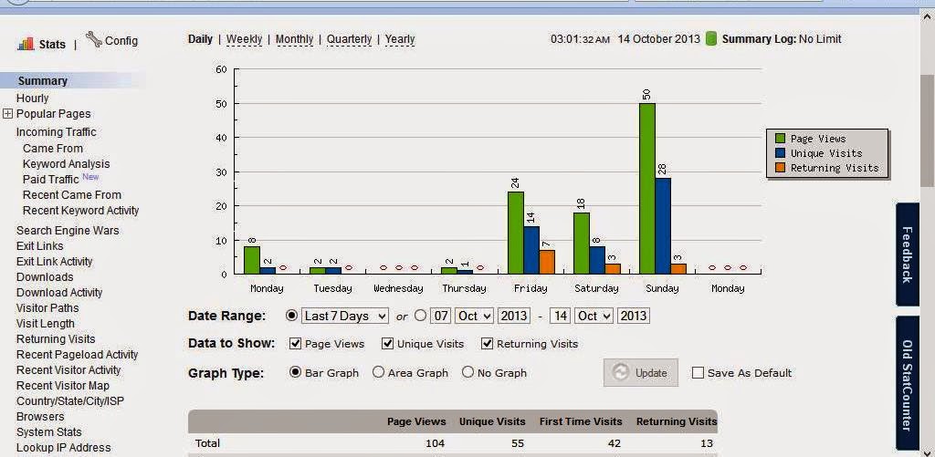Choose the Bar Graph radio option
Image resolution: width=935 pixels, height=457 pixels.
tap(295, 372)
